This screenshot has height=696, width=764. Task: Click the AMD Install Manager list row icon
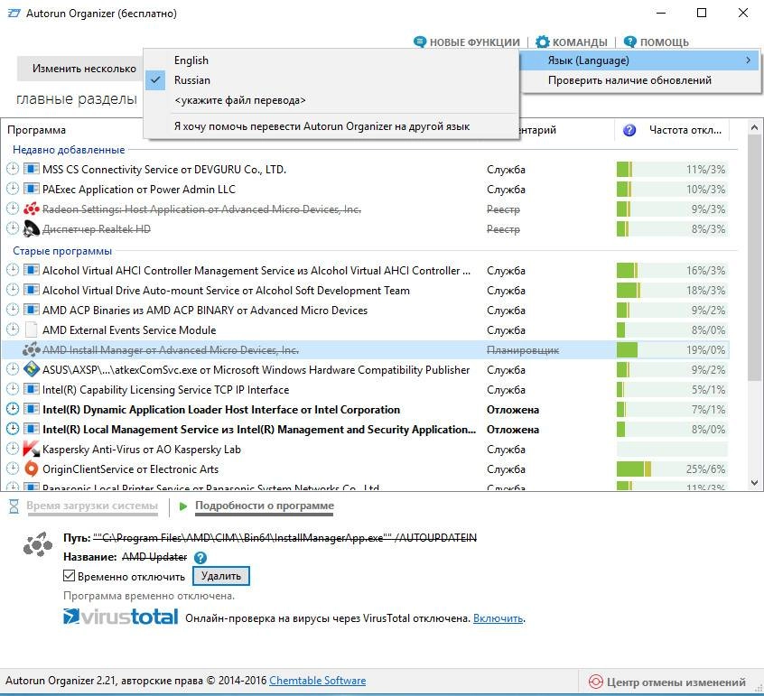tap(32, 349)
